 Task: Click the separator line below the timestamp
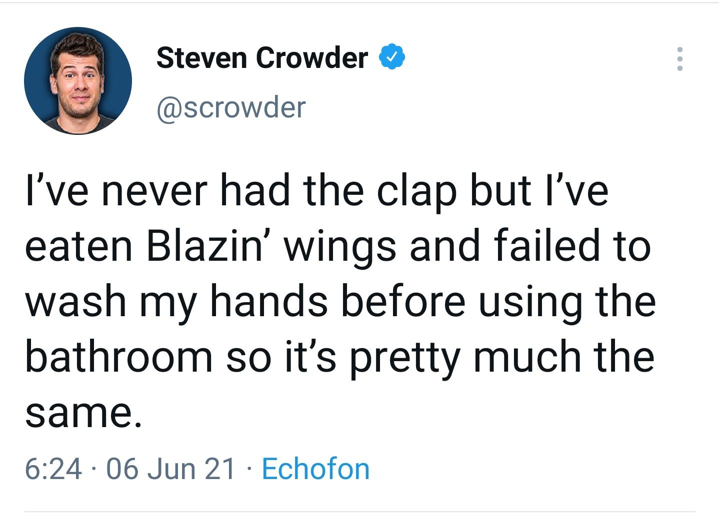(359, 510)
